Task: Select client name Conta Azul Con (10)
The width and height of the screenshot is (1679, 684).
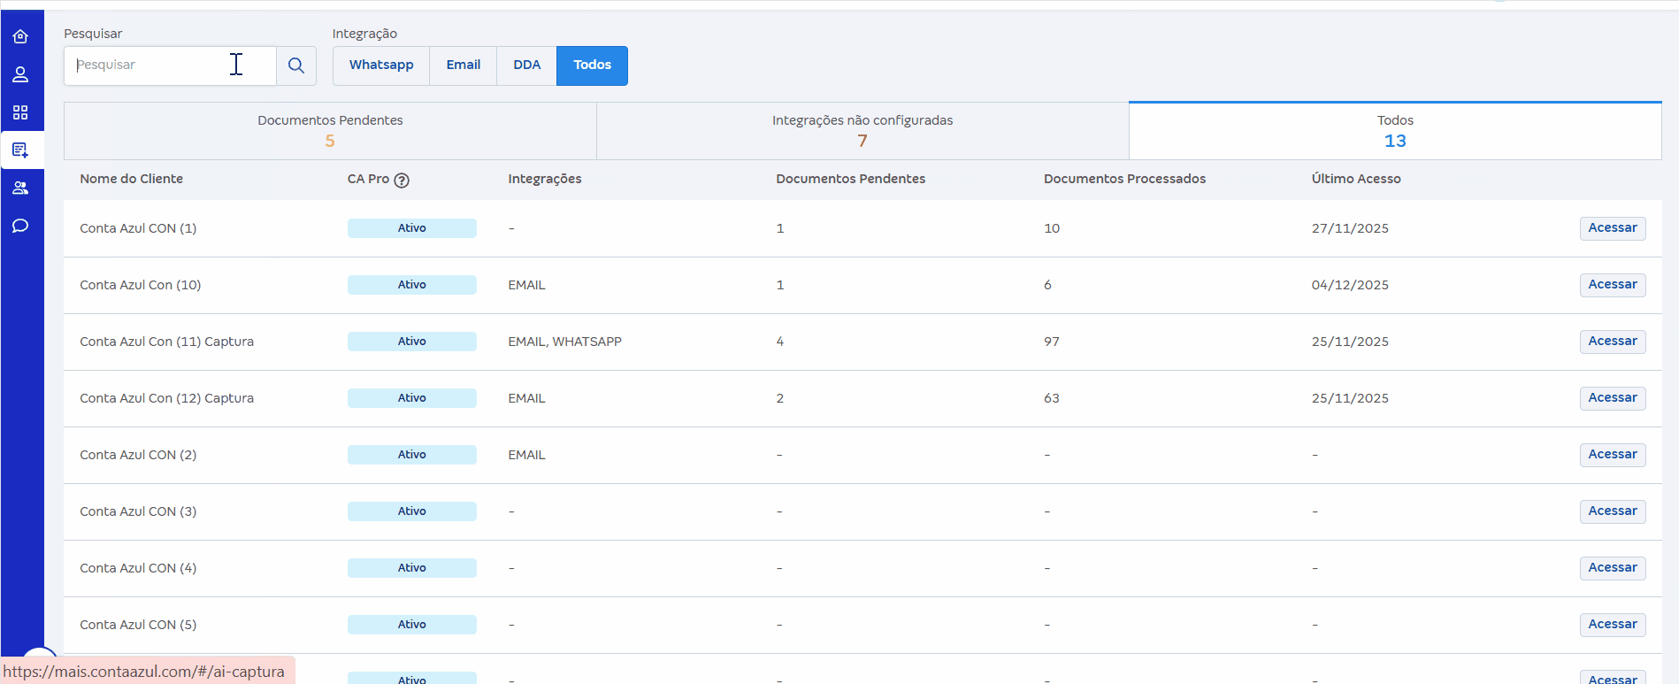Action: pos(141,285)
